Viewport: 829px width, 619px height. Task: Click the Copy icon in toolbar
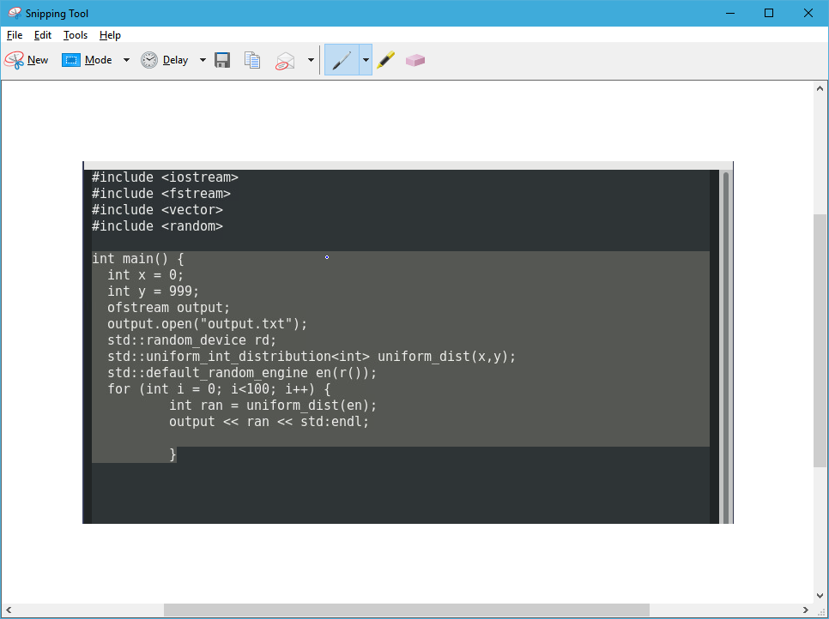251,60
